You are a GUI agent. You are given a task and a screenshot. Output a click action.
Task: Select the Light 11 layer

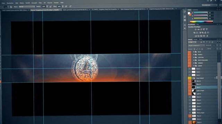click(x=205, y=94)
